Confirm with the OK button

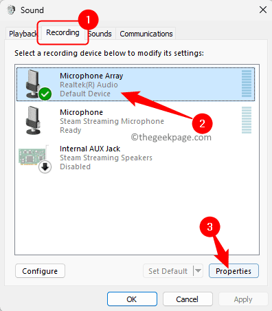pyautogui.click(x=132, y=299)
